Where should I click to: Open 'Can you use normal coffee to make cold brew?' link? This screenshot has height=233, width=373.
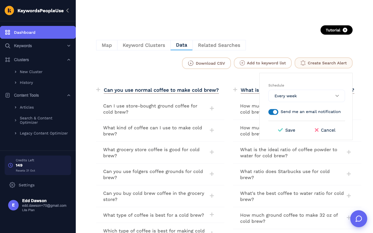161,90
